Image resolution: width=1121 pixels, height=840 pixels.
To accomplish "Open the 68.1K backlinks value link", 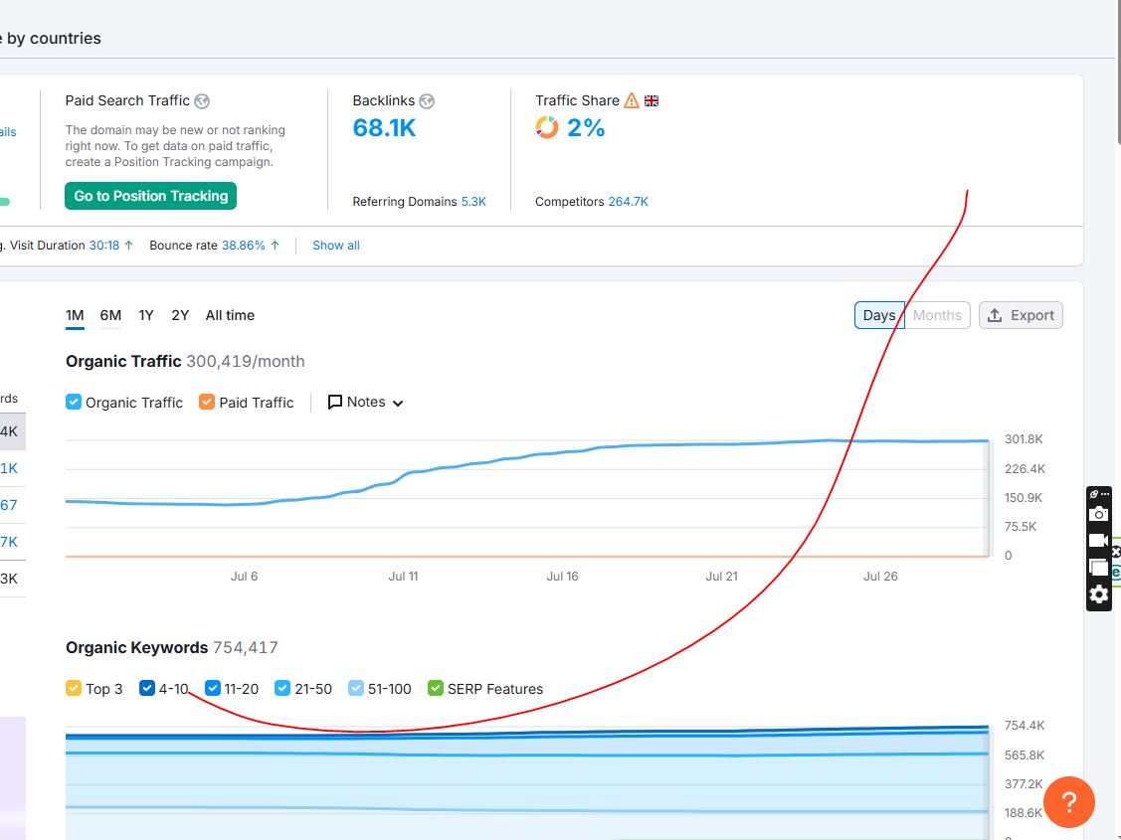I will pos(384,128).
